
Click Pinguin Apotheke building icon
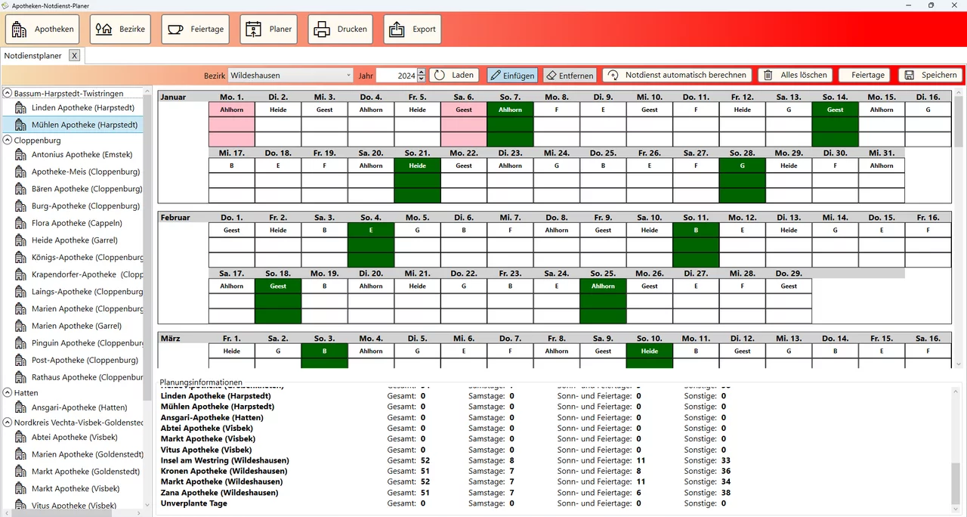21,343
